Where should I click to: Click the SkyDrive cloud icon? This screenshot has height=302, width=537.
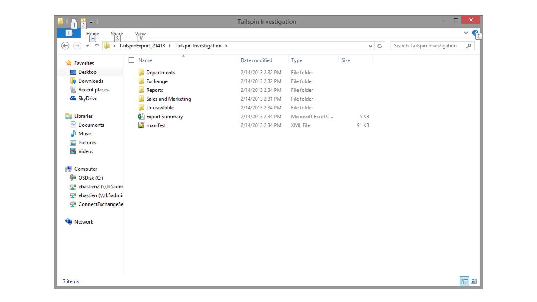pos(73,99)
